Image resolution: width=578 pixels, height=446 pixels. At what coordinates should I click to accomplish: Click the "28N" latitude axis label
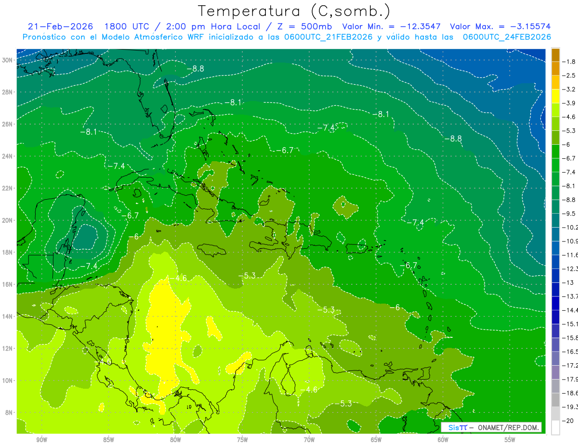pyautogui.click(x=8, y=92)
